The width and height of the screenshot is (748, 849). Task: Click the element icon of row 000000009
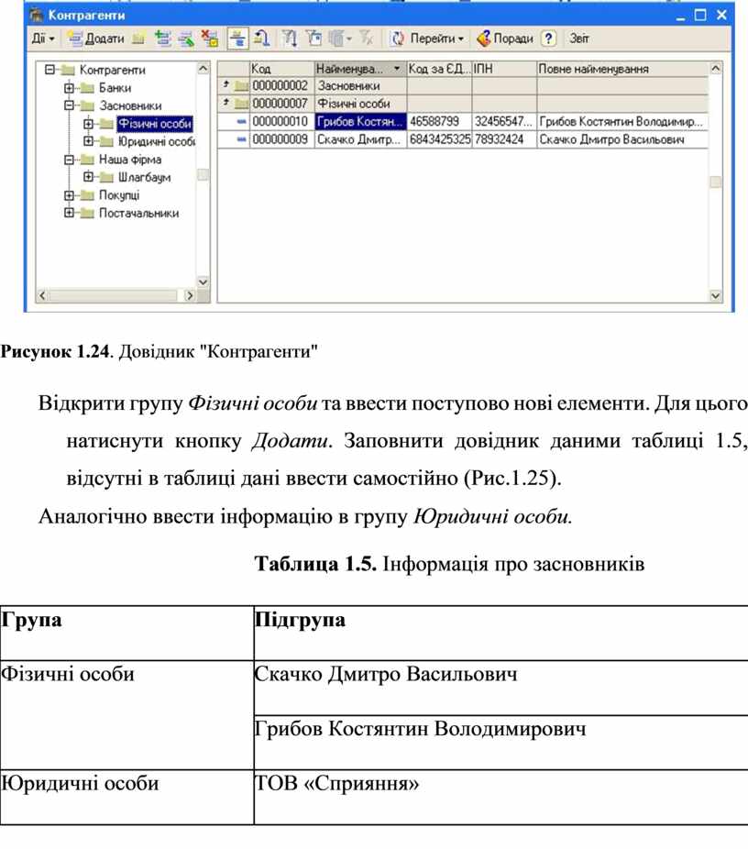tap(241, 139)
